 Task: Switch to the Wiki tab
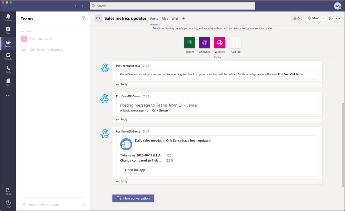click(174, 19)
